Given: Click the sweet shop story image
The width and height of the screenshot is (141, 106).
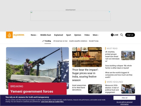Looking at the screenshot, I should tap(87, 57).
